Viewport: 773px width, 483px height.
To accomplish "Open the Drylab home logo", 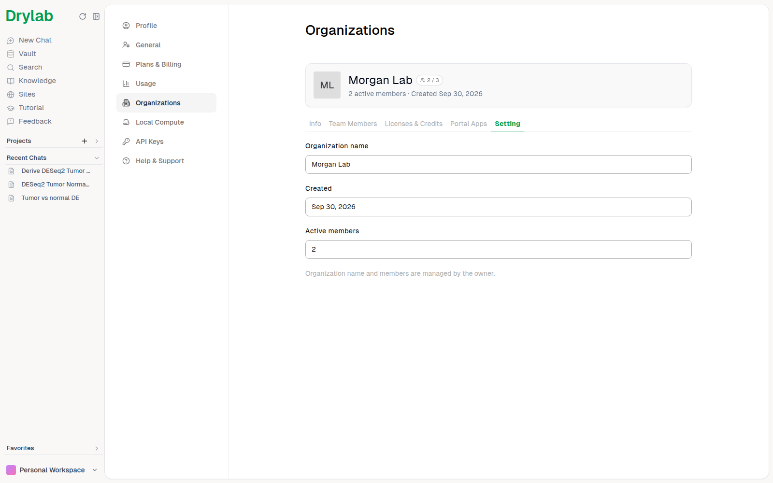I will [29, 16].
